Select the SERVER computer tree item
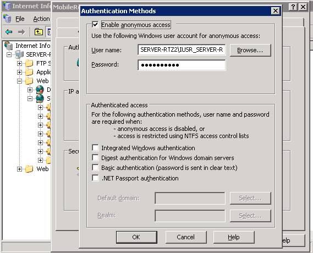 click(x=38, y=54)
